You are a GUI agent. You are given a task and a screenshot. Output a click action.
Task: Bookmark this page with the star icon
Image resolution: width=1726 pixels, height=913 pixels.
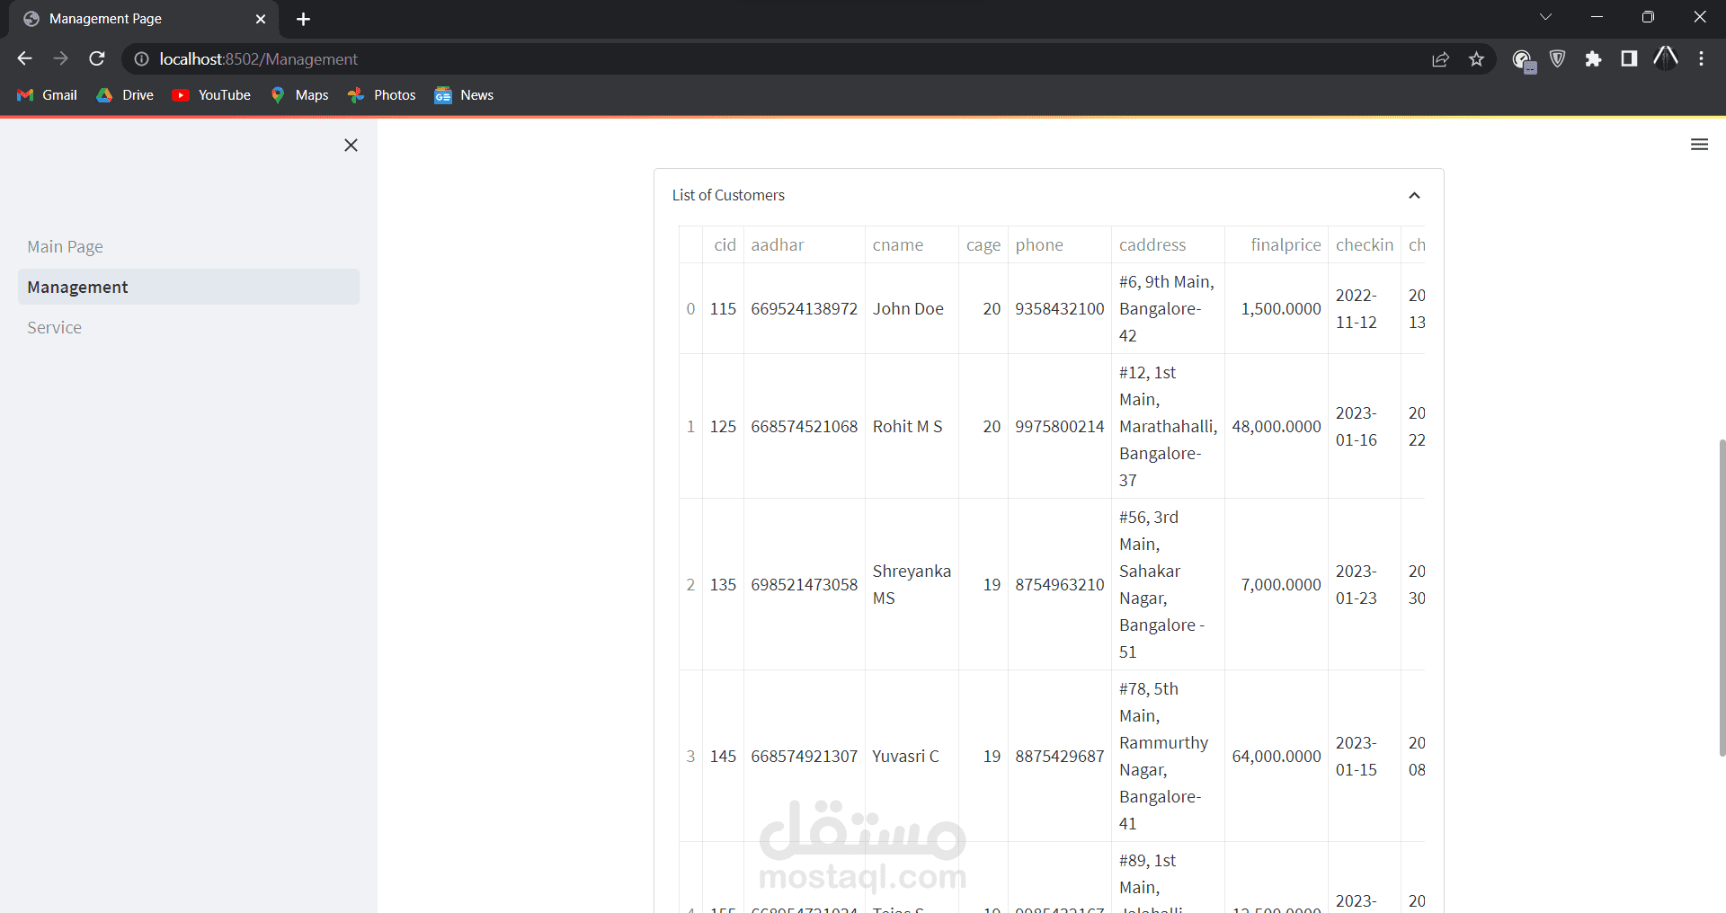coord(1476,58)
